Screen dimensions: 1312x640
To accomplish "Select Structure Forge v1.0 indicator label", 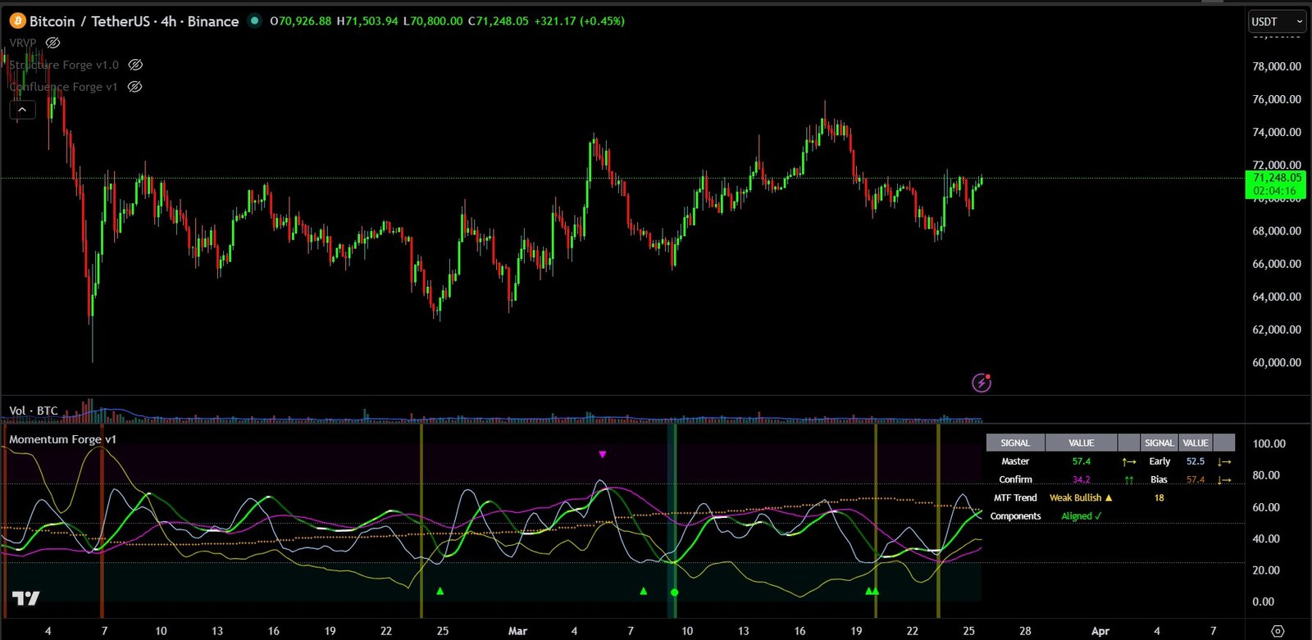I will click(x=64, y=65).
